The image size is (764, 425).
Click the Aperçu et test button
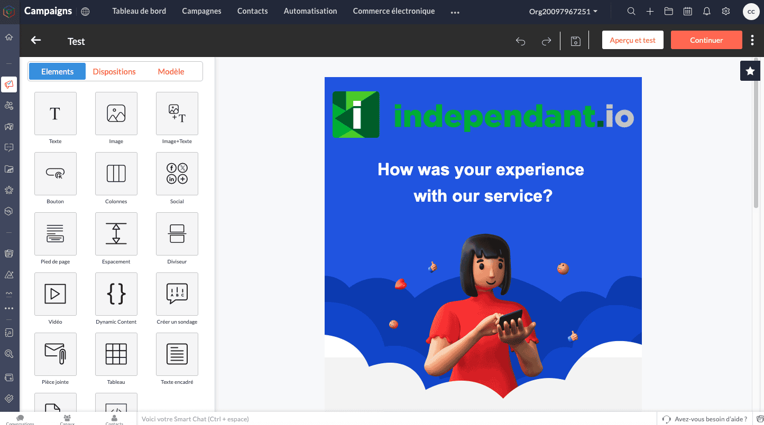point(632,40)
